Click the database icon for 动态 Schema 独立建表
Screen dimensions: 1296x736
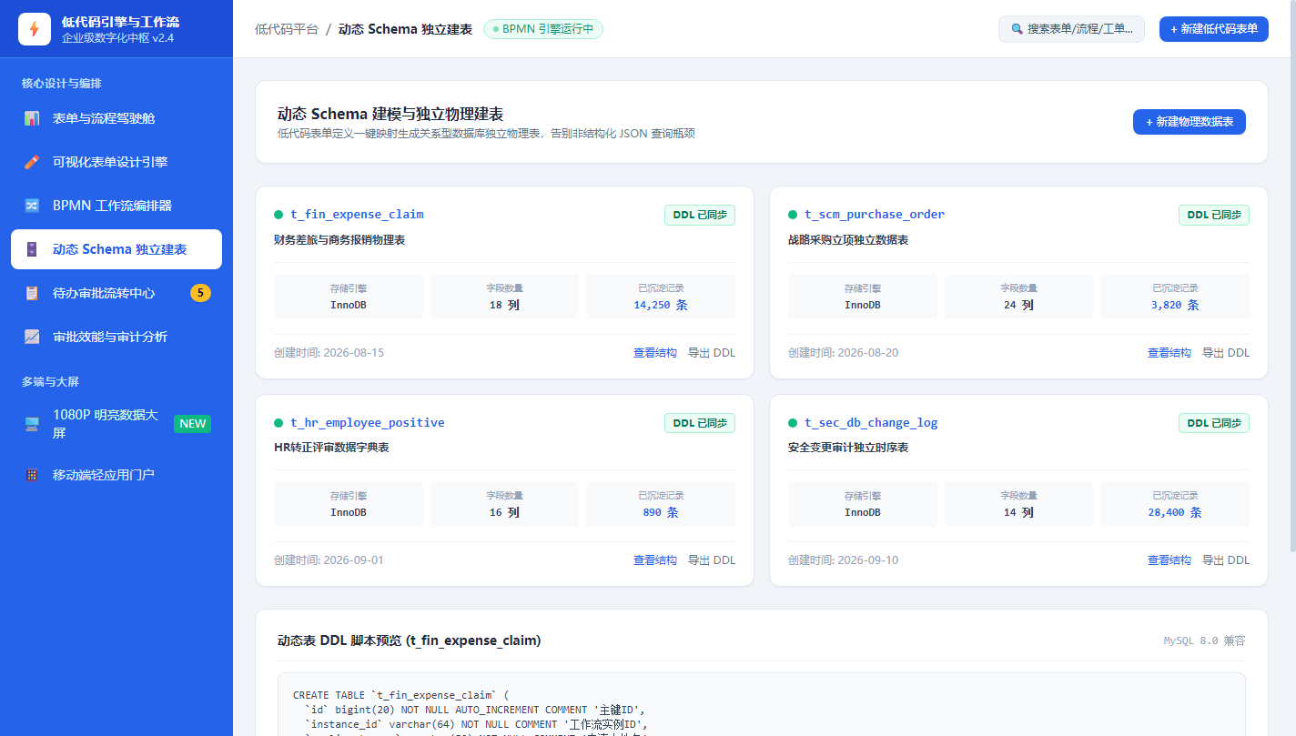[32, 249]
